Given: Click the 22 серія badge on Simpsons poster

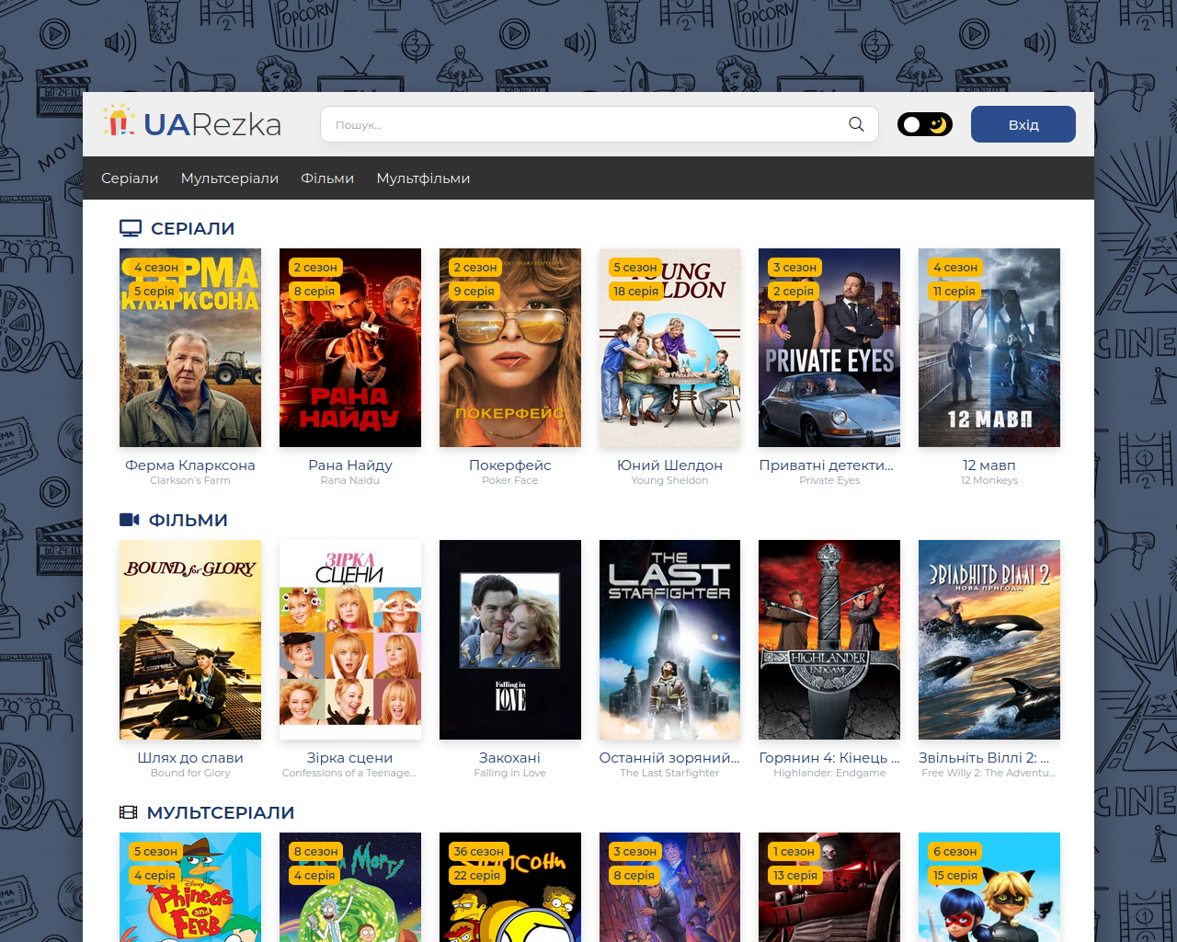Looking at the screenshot, I should tap(476, 875).
